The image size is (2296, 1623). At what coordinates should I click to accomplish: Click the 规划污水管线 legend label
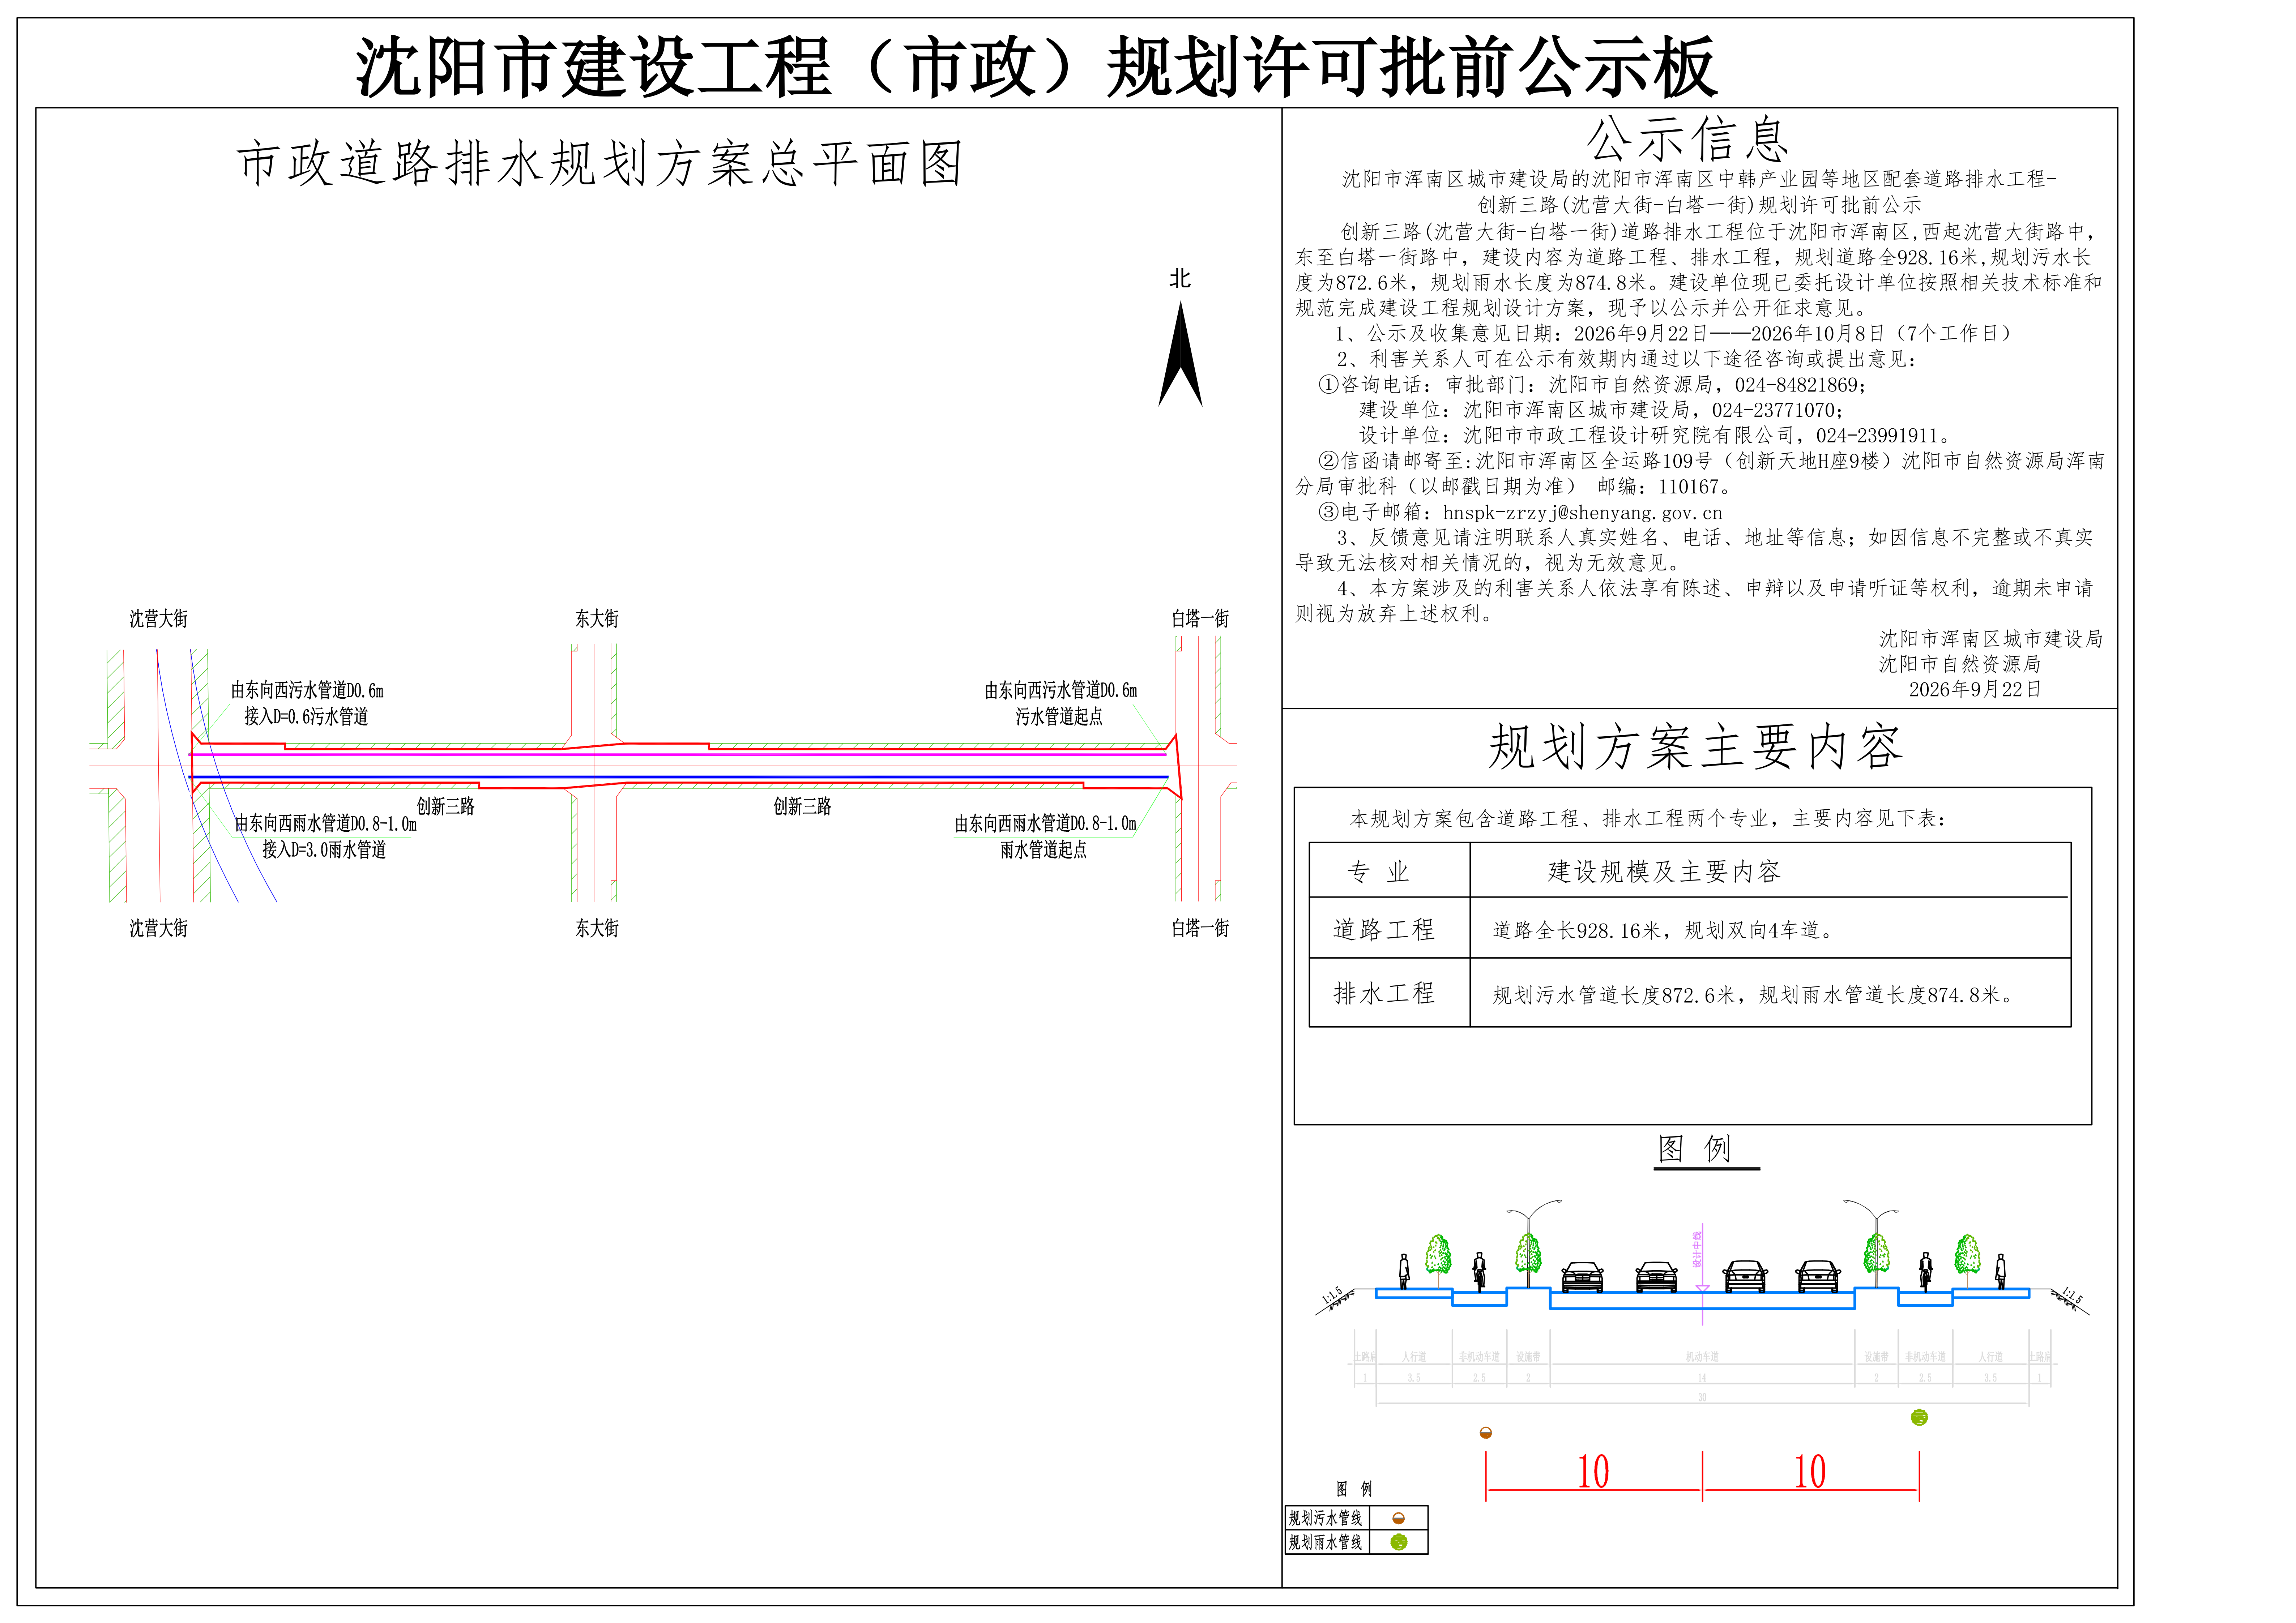[1325, 1518]
